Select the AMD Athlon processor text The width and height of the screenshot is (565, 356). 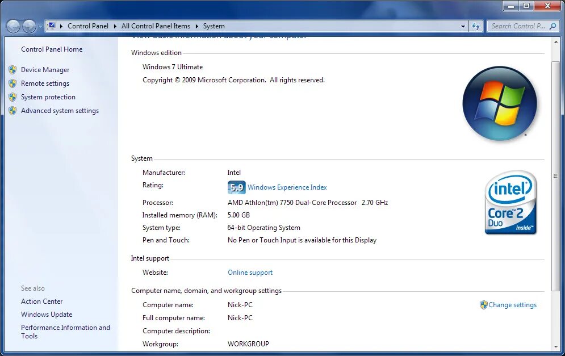(308, 203)
